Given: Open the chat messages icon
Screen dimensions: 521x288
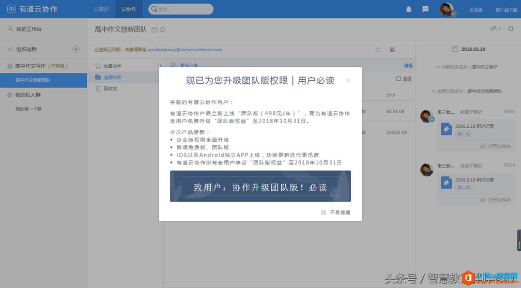Looking at the screenshot, I should pos(425,9).
